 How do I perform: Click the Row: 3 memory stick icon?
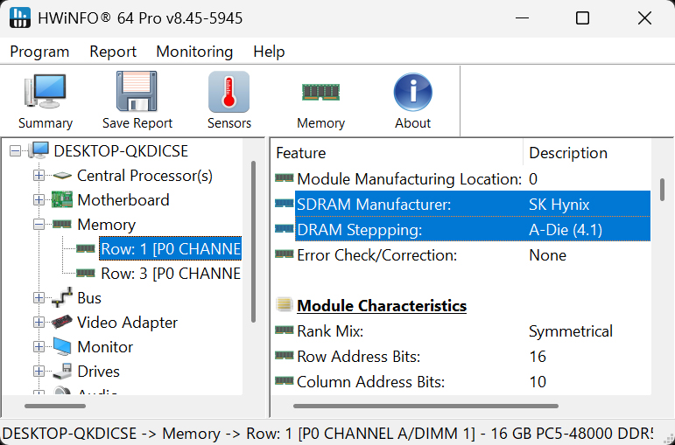[85, 273]
